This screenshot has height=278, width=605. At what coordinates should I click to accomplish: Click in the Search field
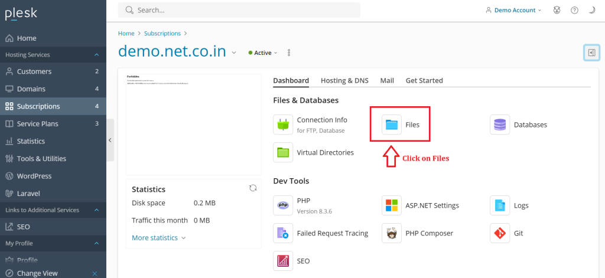pos(239,10)
